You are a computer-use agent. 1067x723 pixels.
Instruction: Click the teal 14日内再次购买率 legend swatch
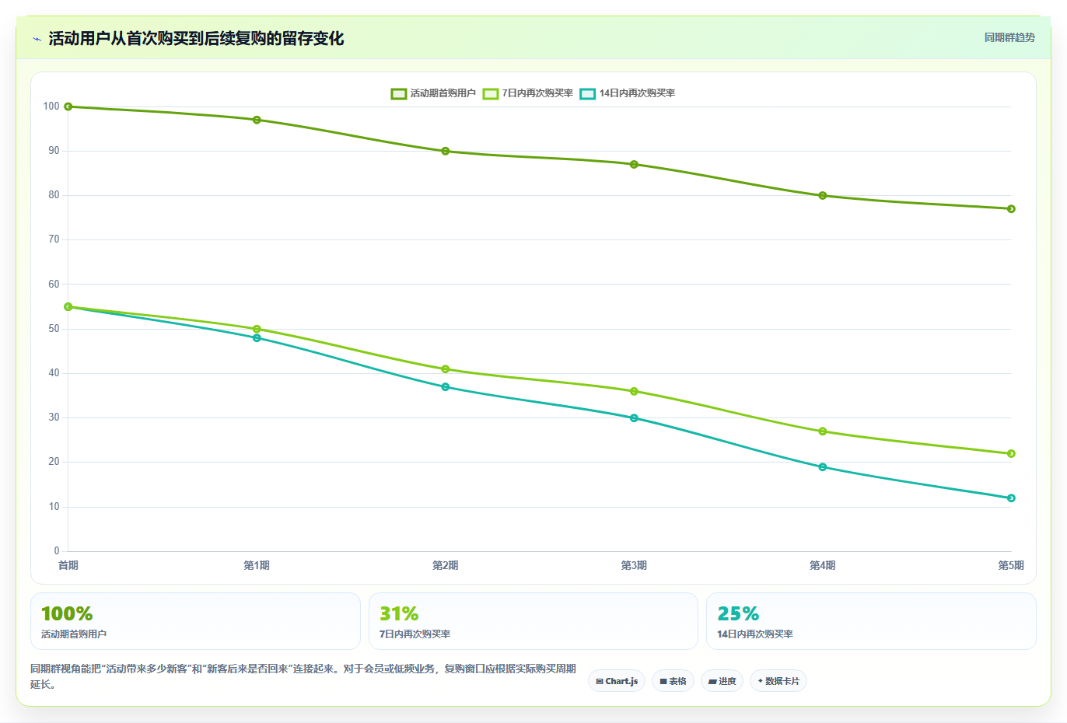(x=588, y=93)
